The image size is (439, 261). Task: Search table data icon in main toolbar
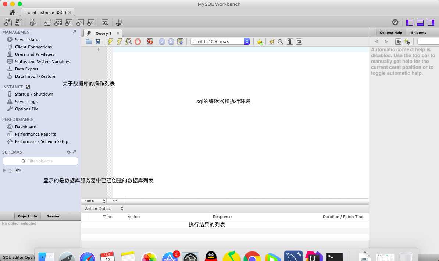(105, 22)
